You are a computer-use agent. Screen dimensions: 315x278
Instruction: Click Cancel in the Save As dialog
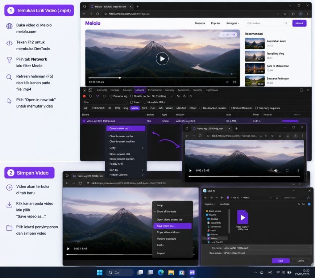[301, 261]
